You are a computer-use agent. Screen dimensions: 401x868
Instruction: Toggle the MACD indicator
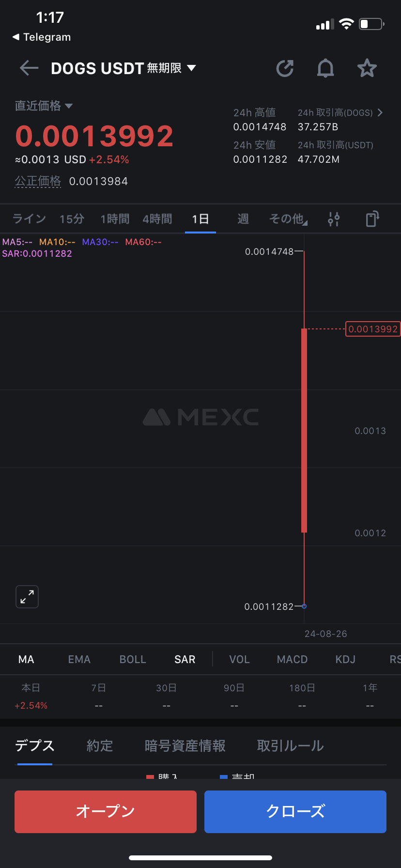tap(292, 659)
